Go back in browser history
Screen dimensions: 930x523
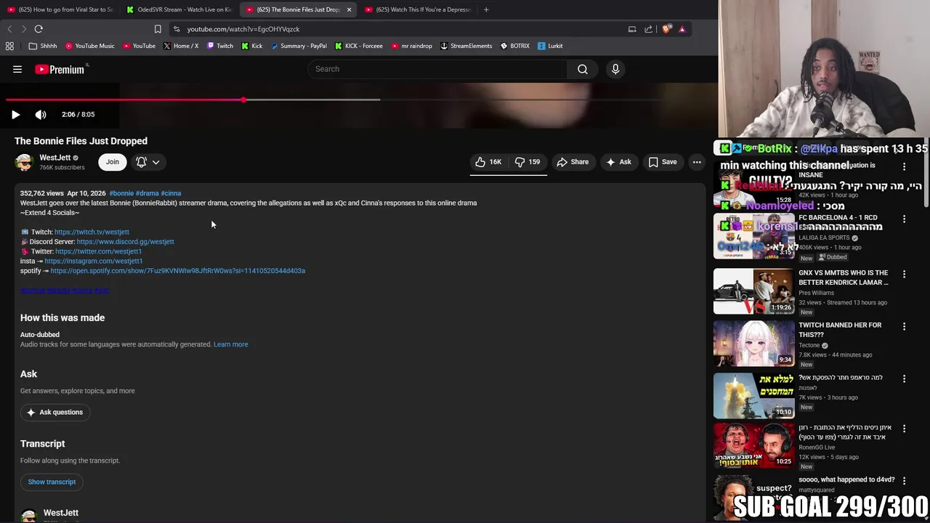[x=9, y=29]
